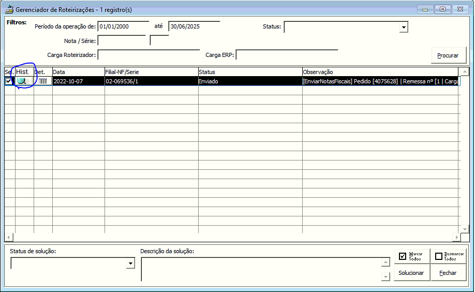Screen dimensions: 475x292
Task: Click the Série input field
Action: pyautogui.click(x=159, y=40)
